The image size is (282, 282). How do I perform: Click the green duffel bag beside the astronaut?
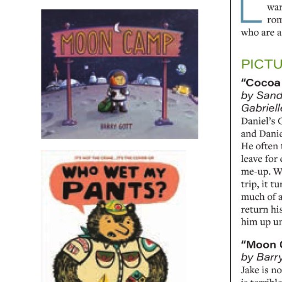[x=104, y=105]
